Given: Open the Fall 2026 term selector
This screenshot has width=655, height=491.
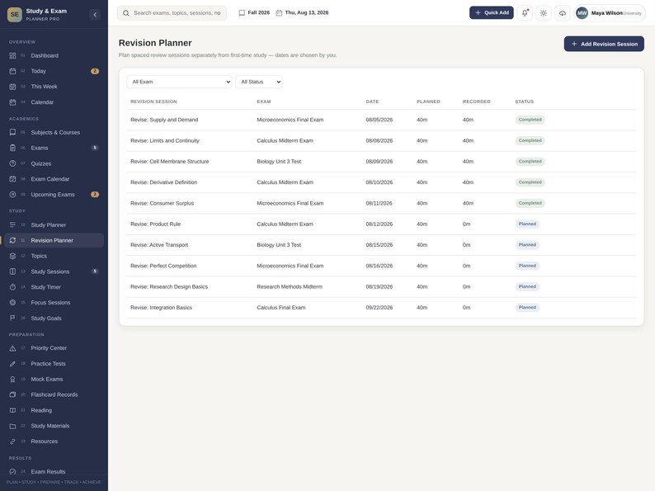Looking at the screenshot, I should (x=254, y=13).
